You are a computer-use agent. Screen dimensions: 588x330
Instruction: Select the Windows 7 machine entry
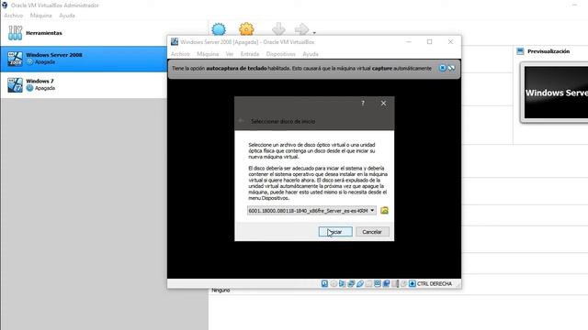point(84,84)
